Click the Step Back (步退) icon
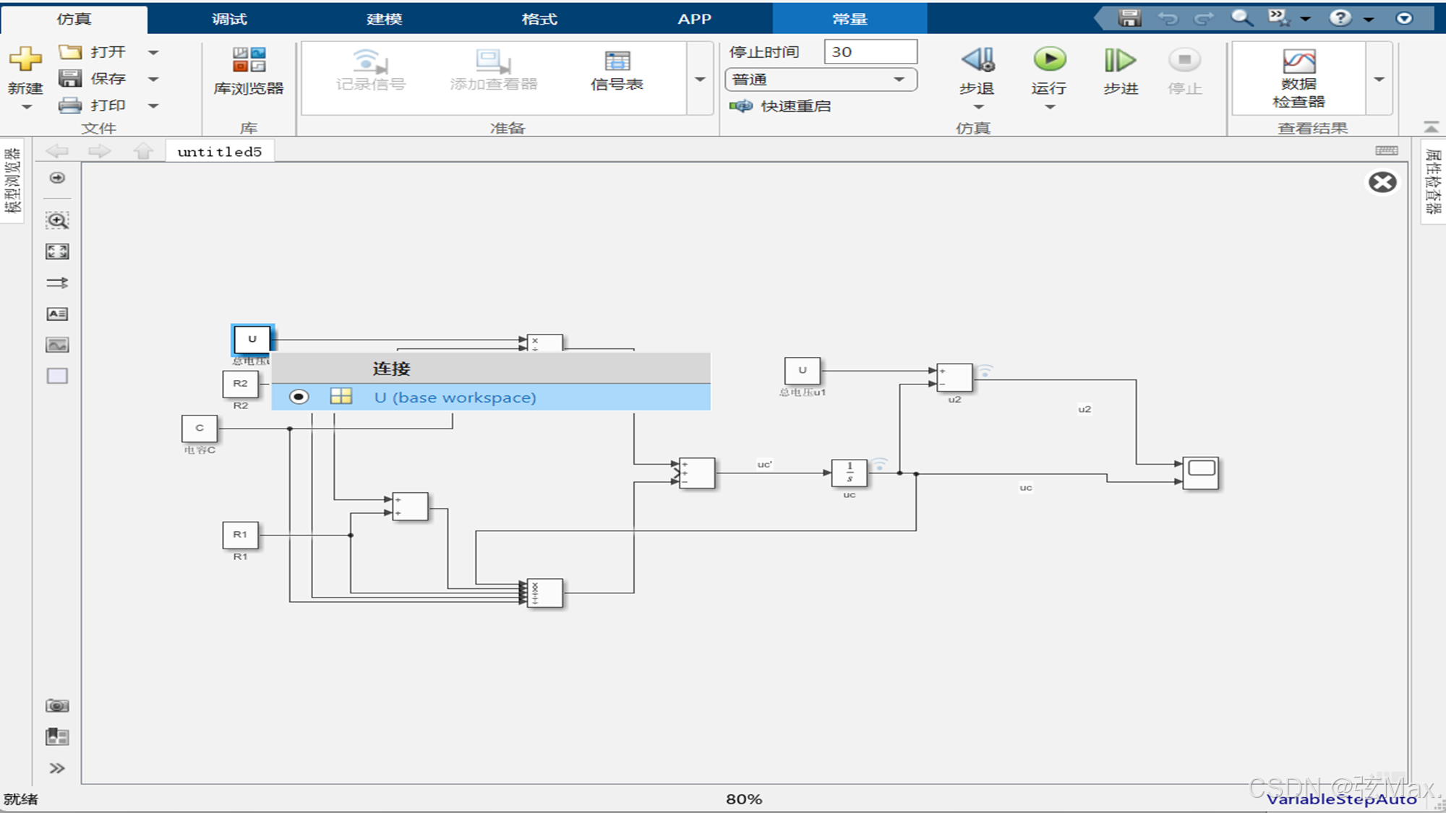The image size is (1446, 813). coord(977,60)
